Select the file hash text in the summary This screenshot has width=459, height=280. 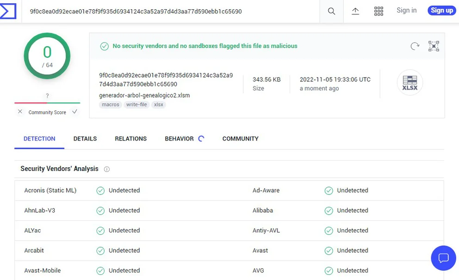(166, 80)
